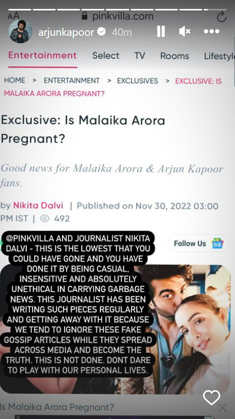Click the first story progress bar segment
Image resolution: width=235 pixels, height=419 pixels.
20,9
